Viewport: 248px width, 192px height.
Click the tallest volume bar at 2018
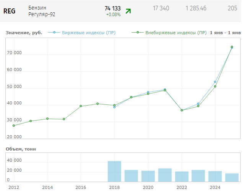coord(114,171)
